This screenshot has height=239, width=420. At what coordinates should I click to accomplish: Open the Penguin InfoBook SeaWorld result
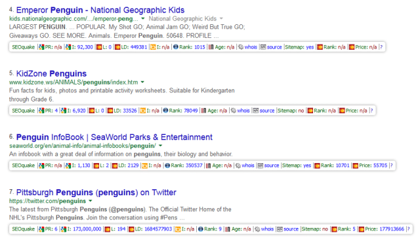(114, 137)
